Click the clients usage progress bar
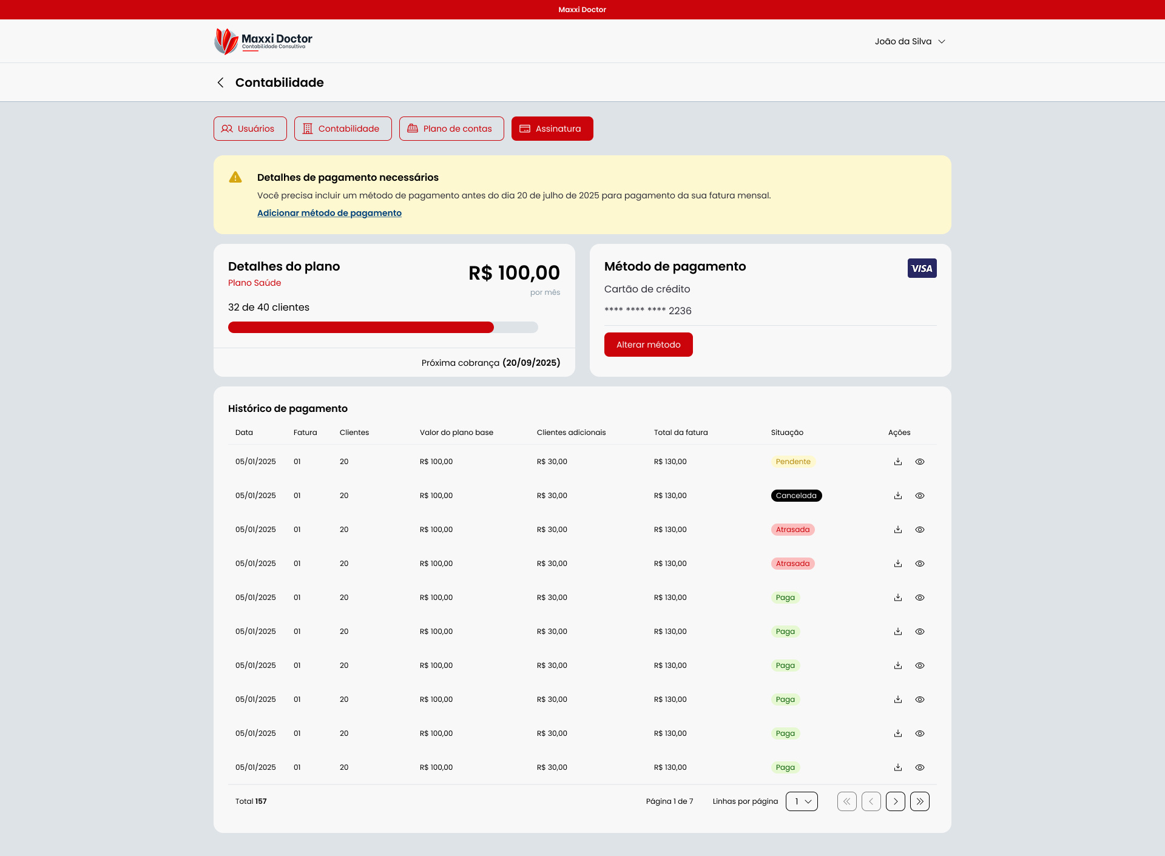 coord(383,327)
